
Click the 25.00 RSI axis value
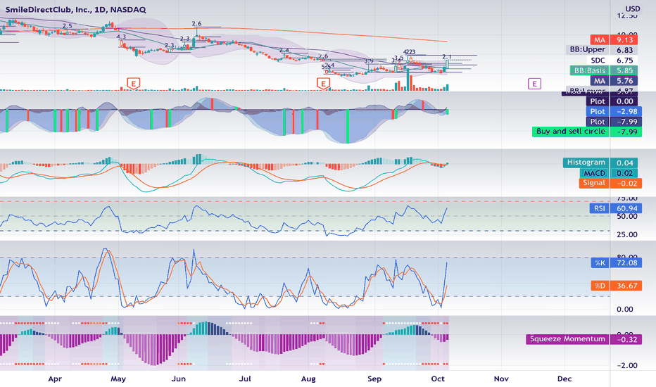coord(626,235)
